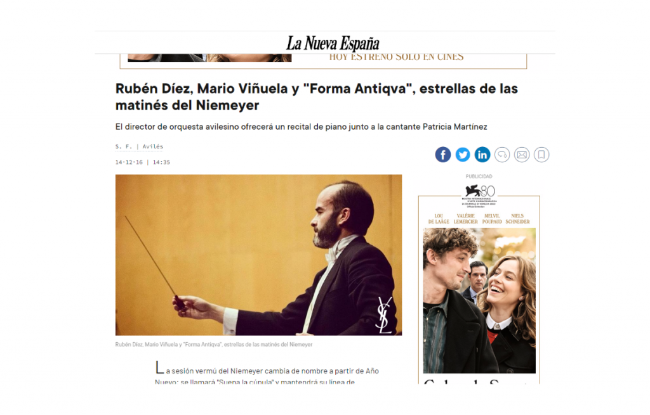Click the article subtitle about piano recital

coord(302,127)
